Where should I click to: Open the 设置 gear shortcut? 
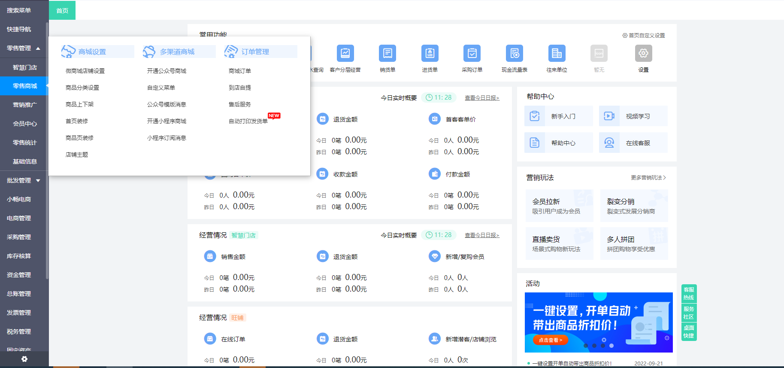point(643,54)
